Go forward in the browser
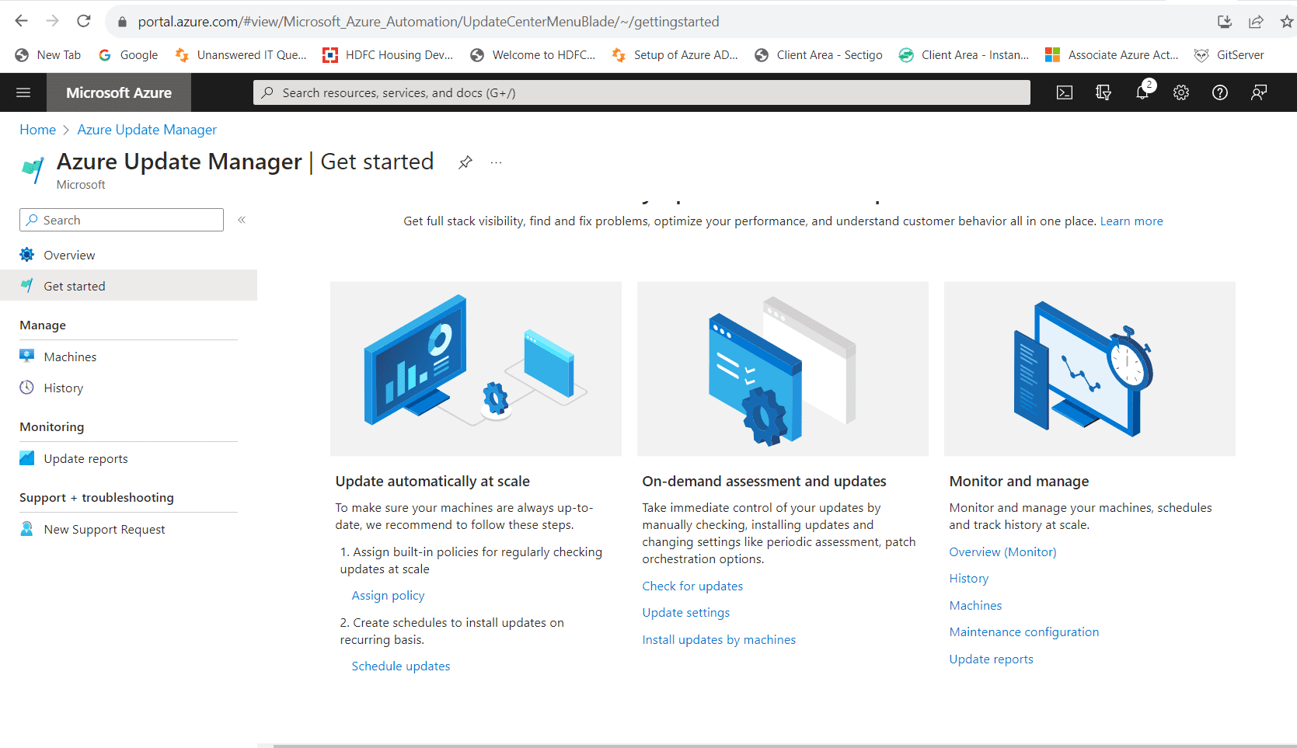 pos(52,21)
